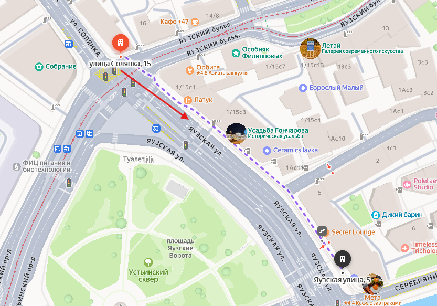Click the Взрослый Малый place label
Screen dimensions: 437x306
336,88
